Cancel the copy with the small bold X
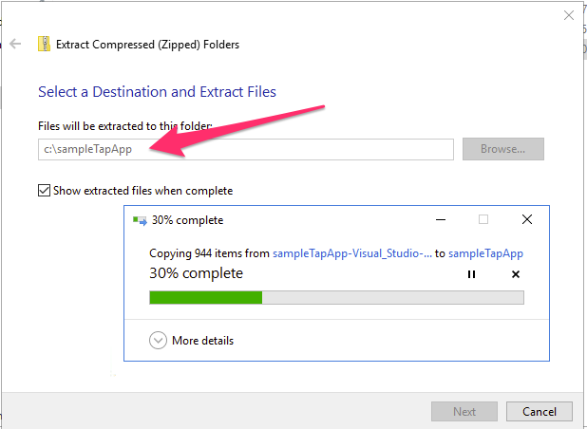587x429 pixels. (x=516, y=274)
